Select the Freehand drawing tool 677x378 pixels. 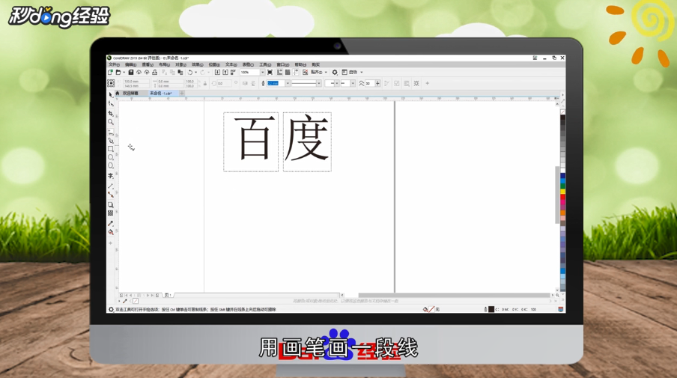[111, 132]
